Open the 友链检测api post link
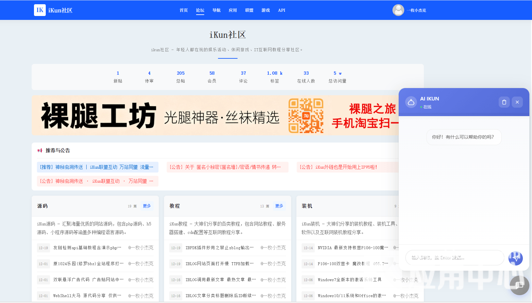Viewport: 532px width, 303px height. click(87, 248)
